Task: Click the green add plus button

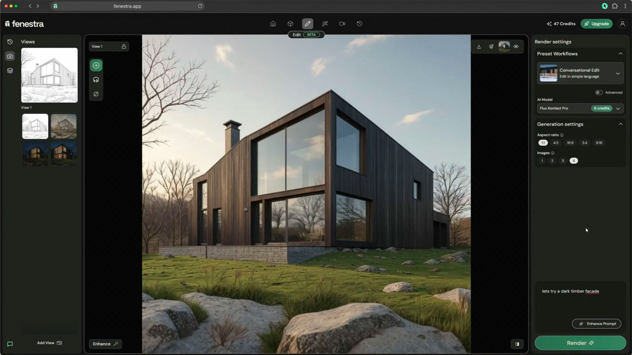Action: pyautogui.click(x=96, y=65)
